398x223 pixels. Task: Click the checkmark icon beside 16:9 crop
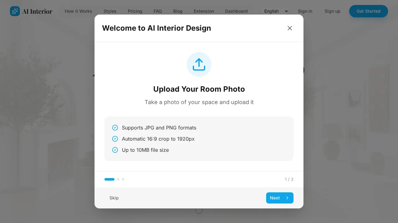tap(115, 139)
